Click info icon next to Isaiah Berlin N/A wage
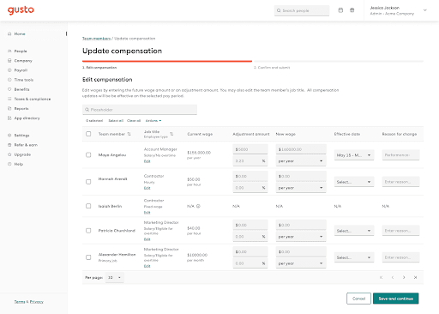This screenshot has height=314, width=439. (x=198, y=206)
